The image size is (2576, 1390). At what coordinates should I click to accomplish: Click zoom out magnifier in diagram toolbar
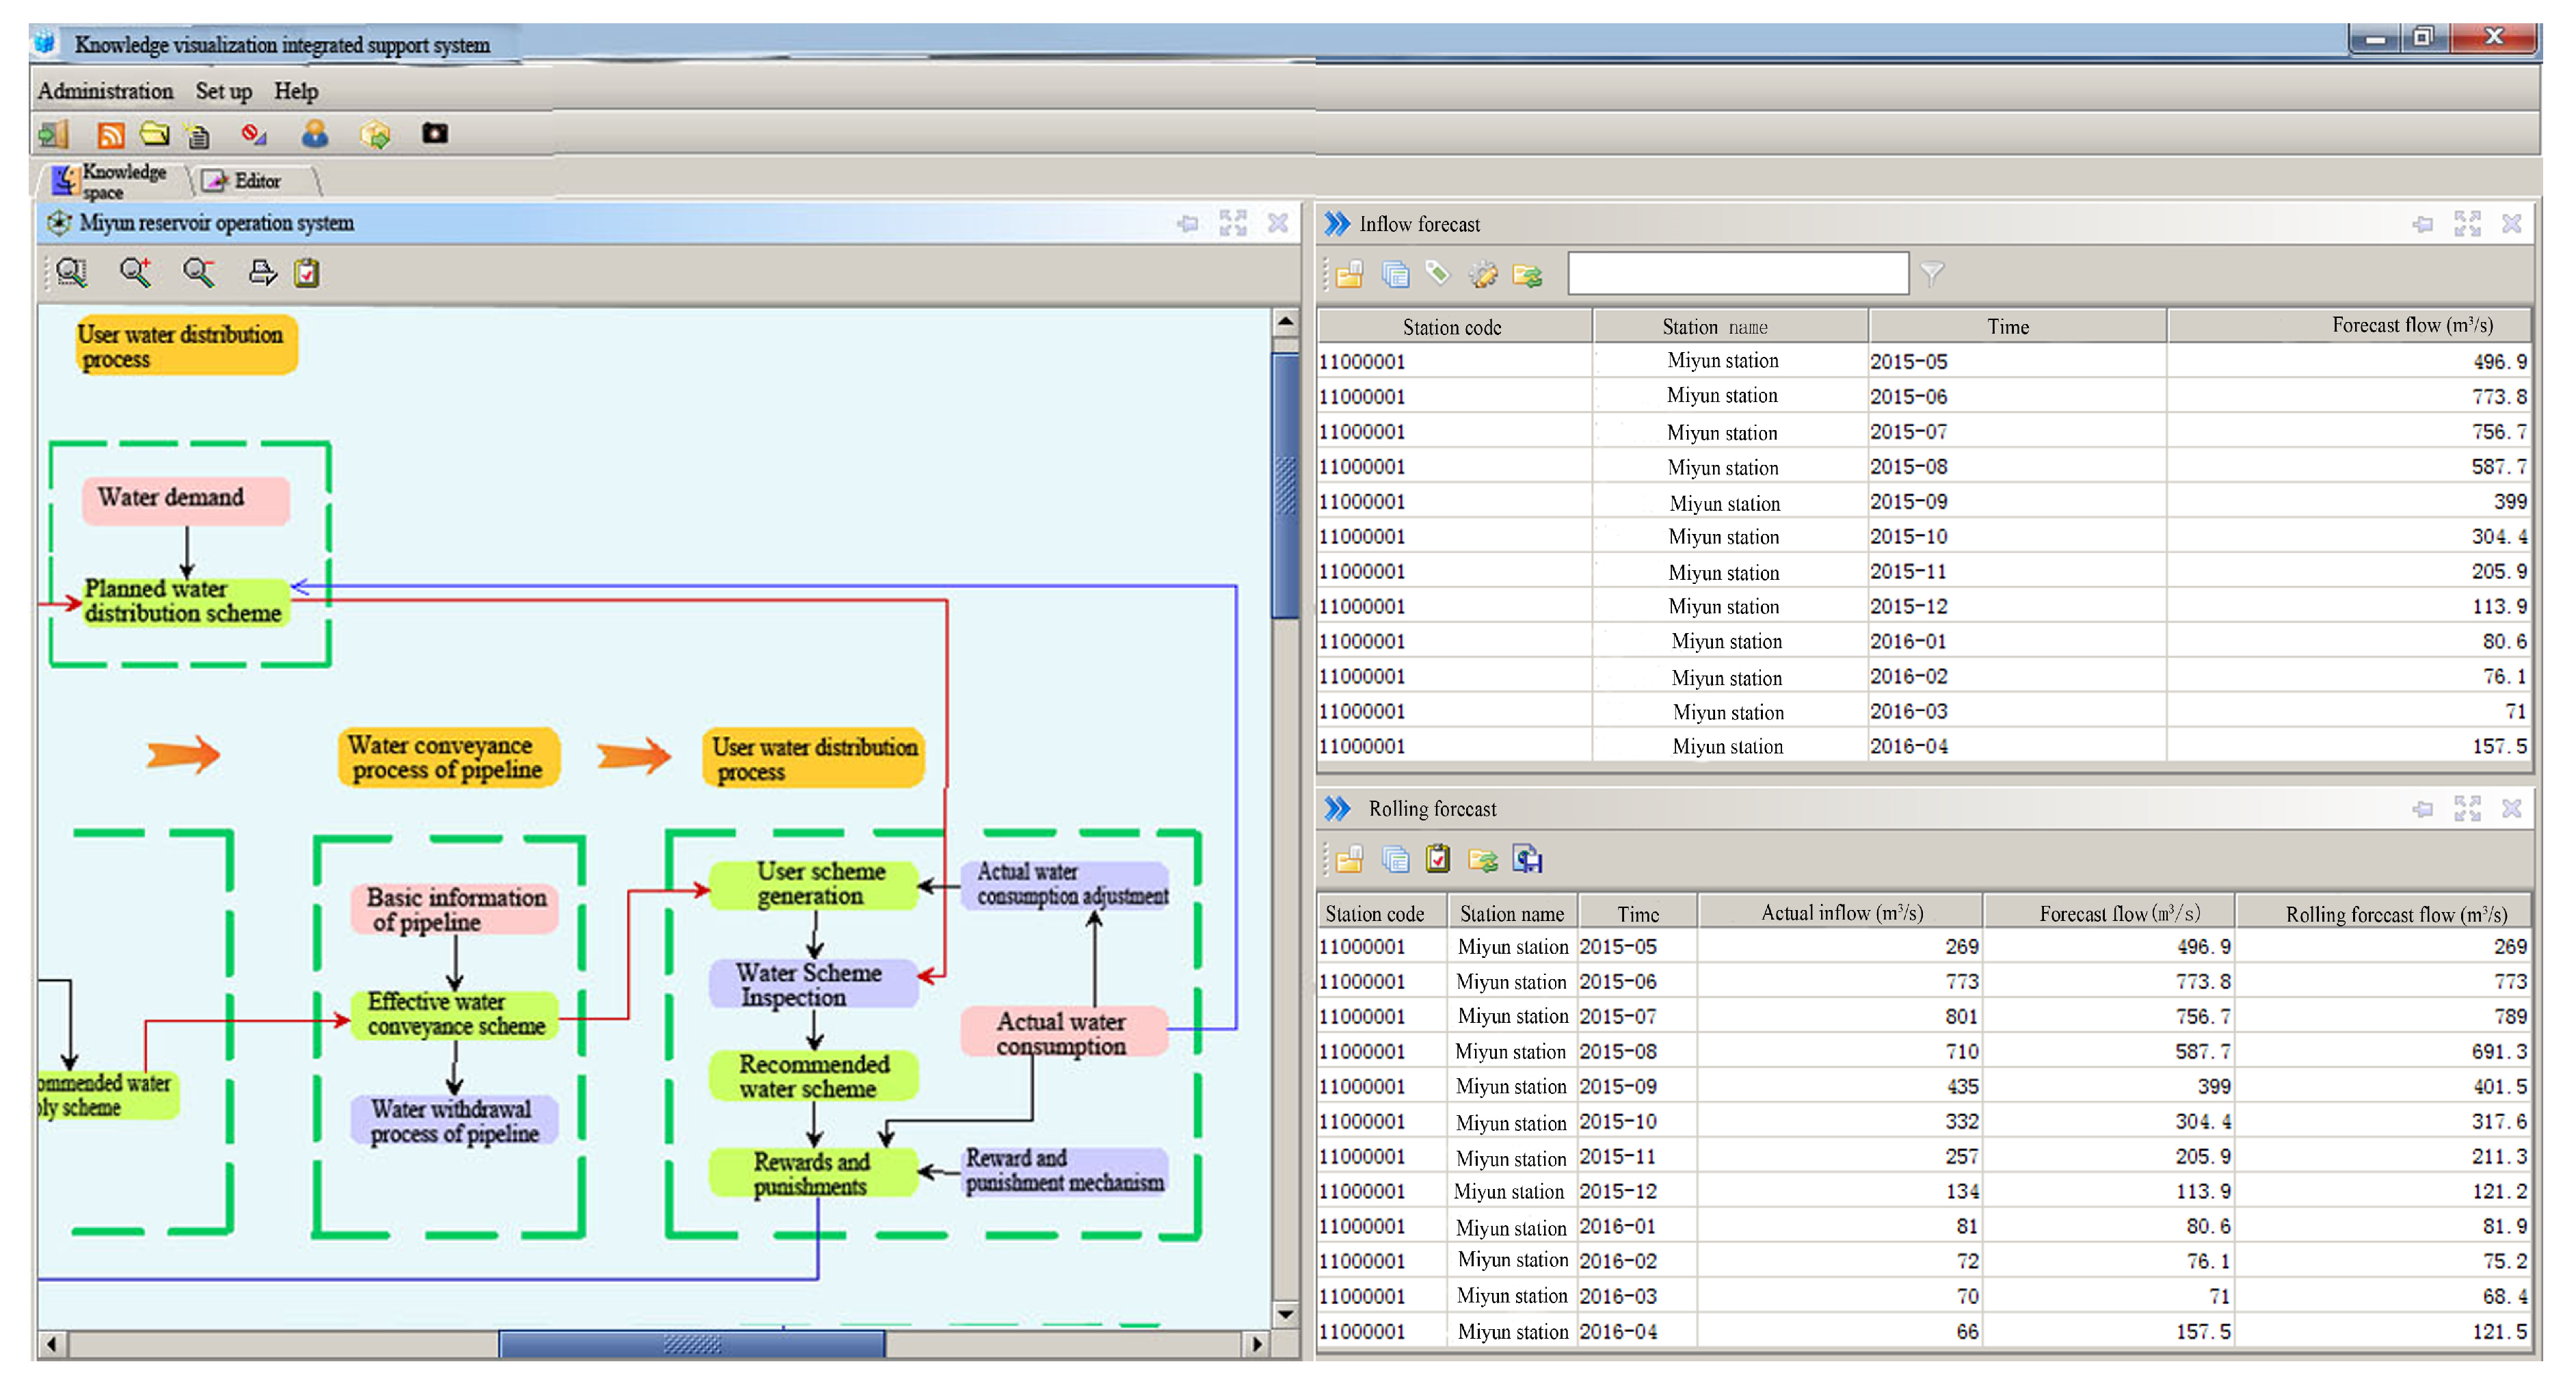[x=199, y=272]
